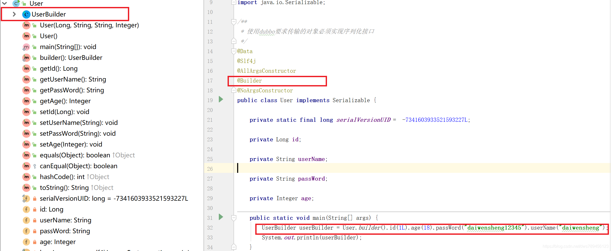Image resolution: width=611 pixels, height=251 pixels.
Task: Click the @Slf4j annotation
Action: coord(246,61)
